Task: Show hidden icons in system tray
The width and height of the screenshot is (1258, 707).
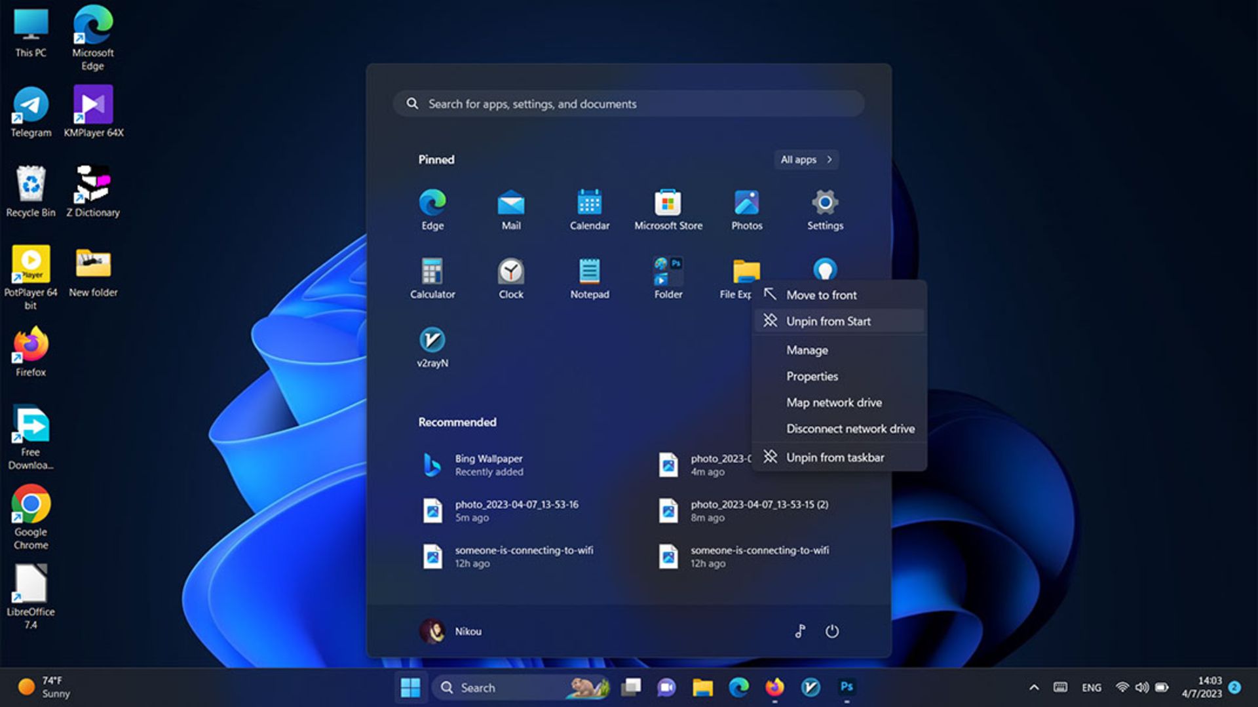Action: click(1034, 687)
